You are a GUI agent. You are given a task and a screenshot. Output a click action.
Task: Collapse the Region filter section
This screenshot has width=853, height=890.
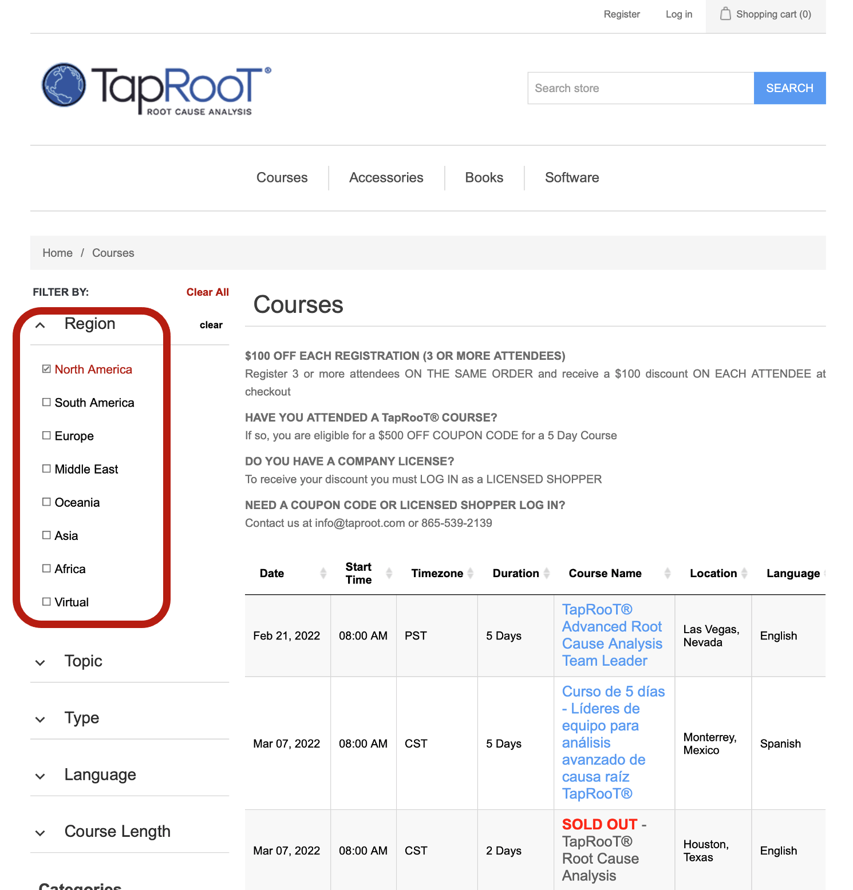(x=40, y=325)
